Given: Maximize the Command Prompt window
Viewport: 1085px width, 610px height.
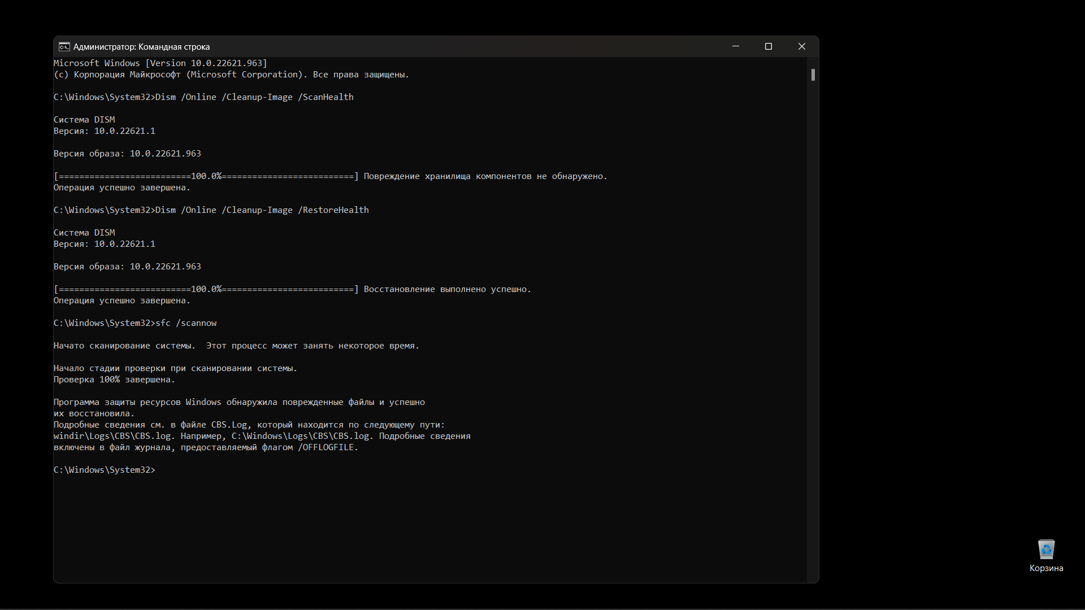Looking at the screenshot, I should [x=768, y=46].
